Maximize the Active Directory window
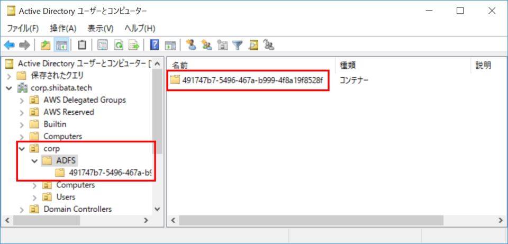This screenshot has width=508, height=244. click(x=460, y=11)
